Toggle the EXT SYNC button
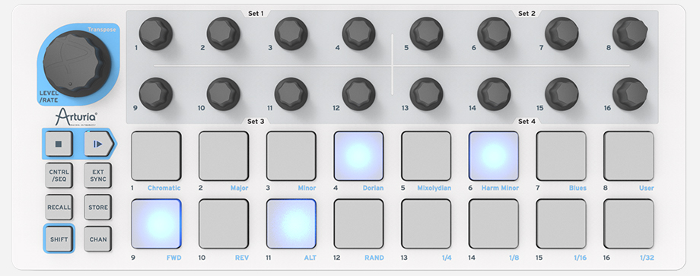This screenshot has width=700, height=276. point(97,175)
